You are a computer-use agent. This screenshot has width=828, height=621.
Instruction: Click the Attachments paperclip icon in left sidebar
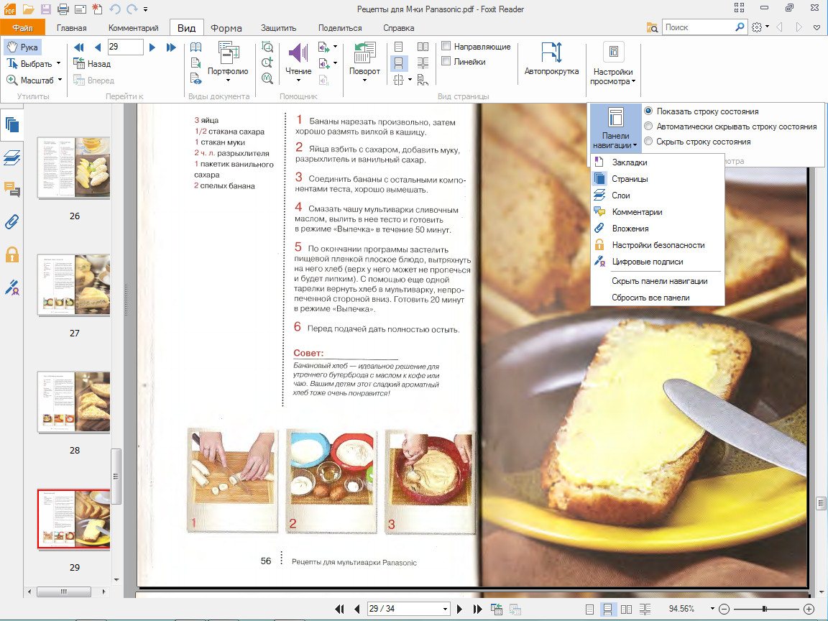pyautogui.click(x=11, y=222)
